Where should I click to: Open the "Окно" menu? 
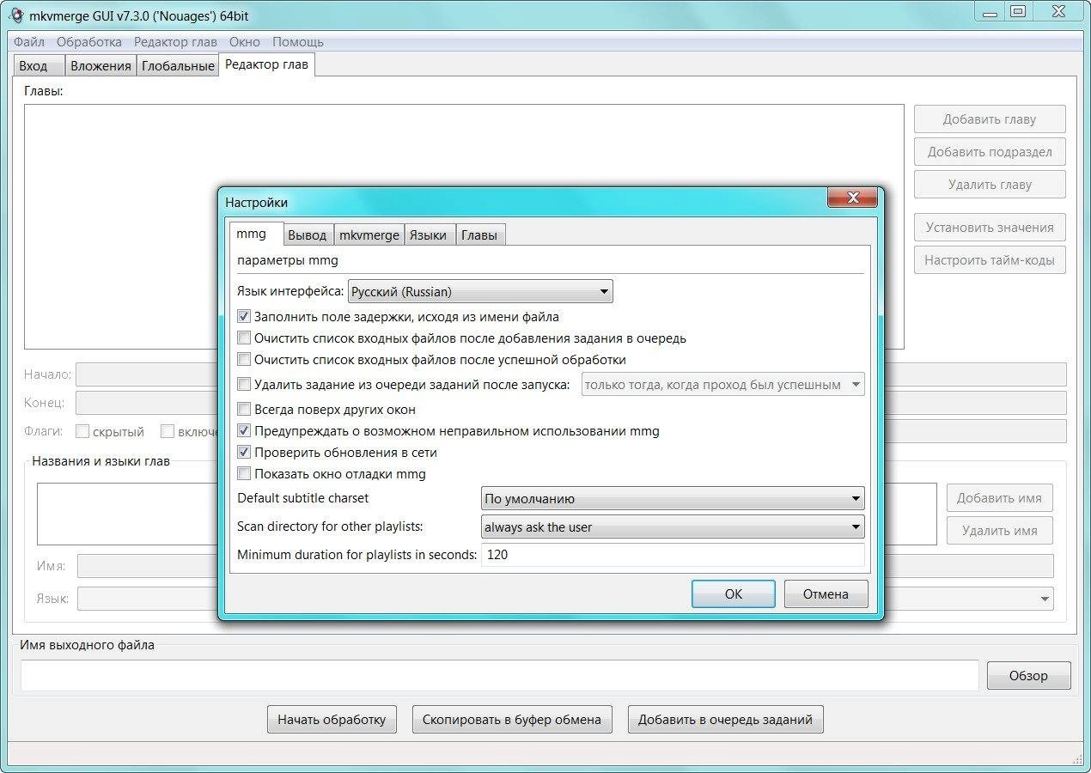pyautogui.click(x=245, y=41)
